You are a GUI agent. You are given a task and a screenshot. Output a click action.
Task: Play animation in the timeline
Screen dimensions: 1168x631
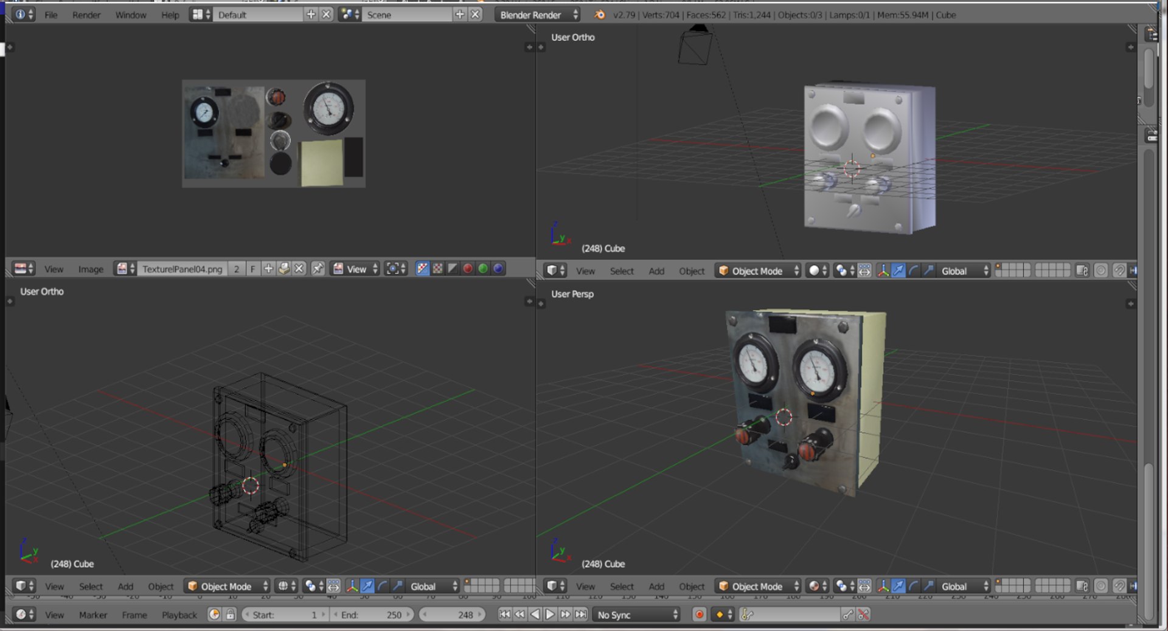pyautogui.click(x=550, y=615)
